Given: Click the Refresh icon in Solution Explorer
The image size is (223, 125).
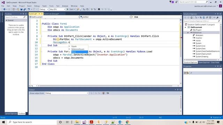Looking at the screenshot, I should click(x=204, y=18).
